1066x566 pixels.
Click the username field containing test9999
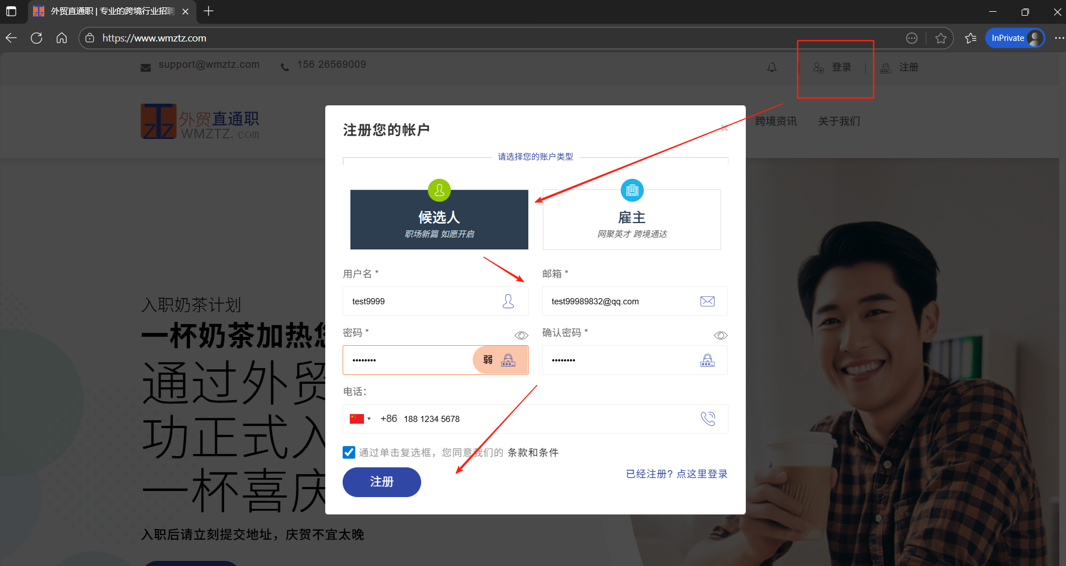(x=436, y=301)
